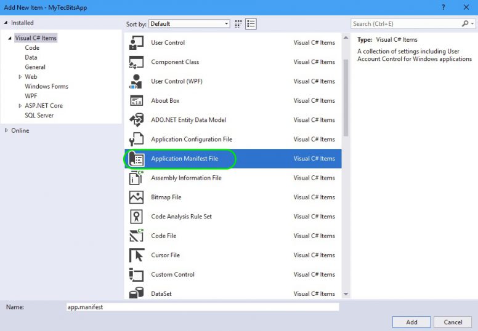Viewport: 478px width, 331px height.
Task: Select Assembly Information File text
Action: pos(186,178)
